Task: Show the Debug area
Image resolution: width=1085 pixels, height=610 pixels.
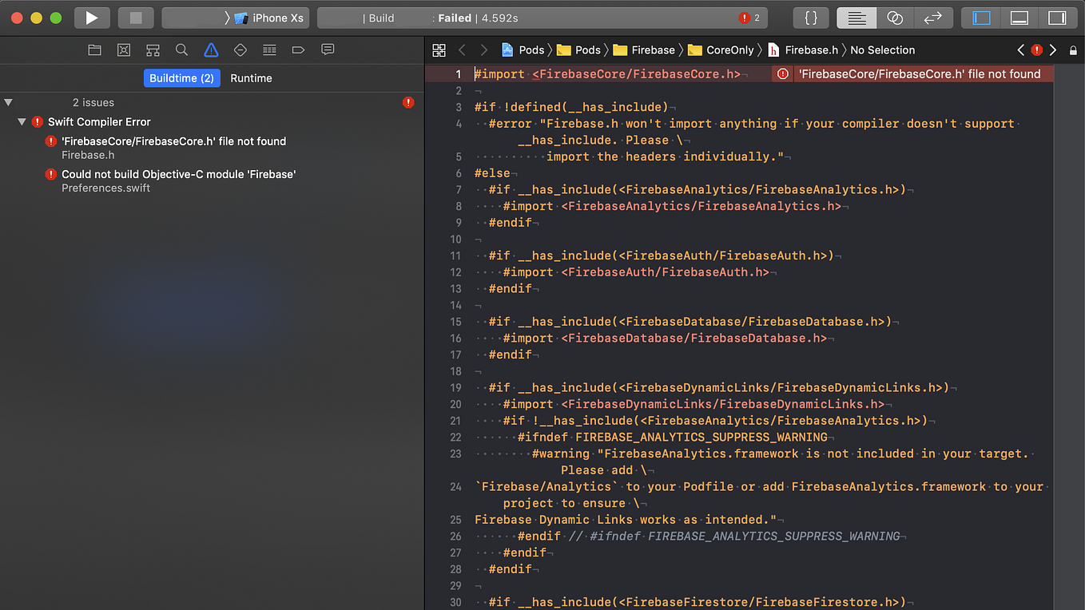Action: point(1019,18)
